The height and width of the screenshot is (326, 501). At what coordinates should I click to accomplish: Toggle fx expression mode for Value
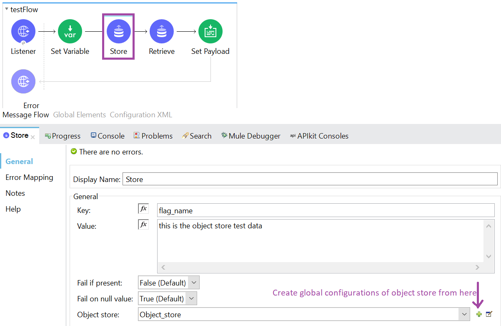pos(143,225)
